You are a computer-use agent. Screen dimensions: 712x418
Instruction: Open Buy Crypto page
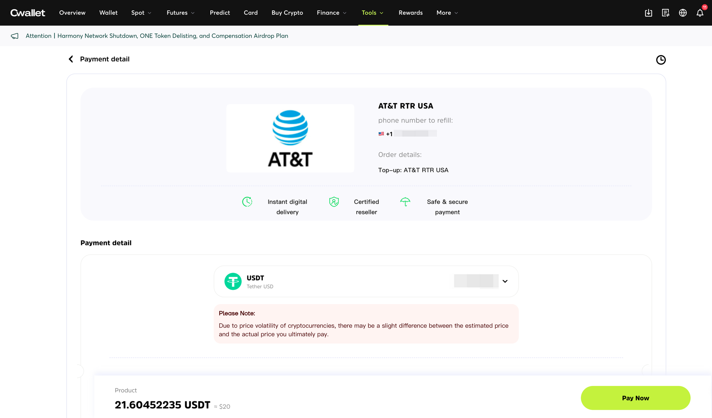pos(287,13)
